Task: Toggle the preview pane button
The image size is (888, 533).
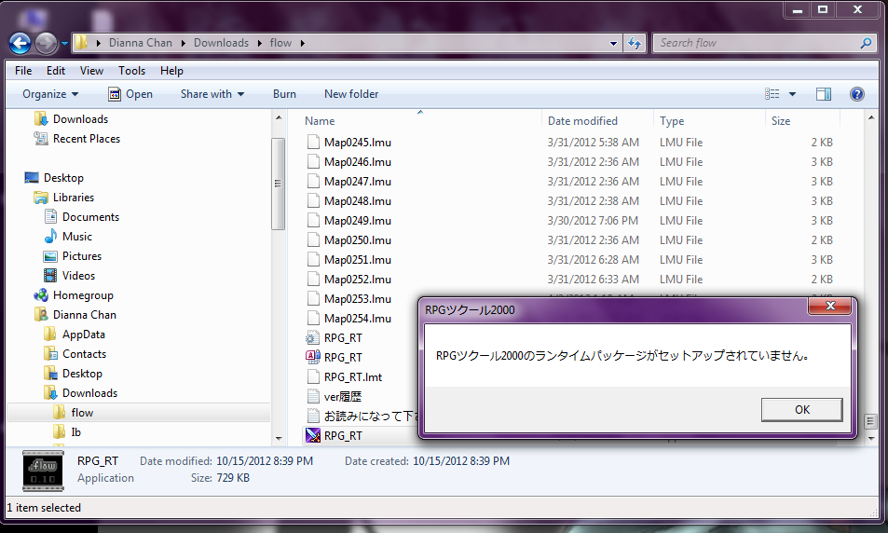Action: point(824,94)
